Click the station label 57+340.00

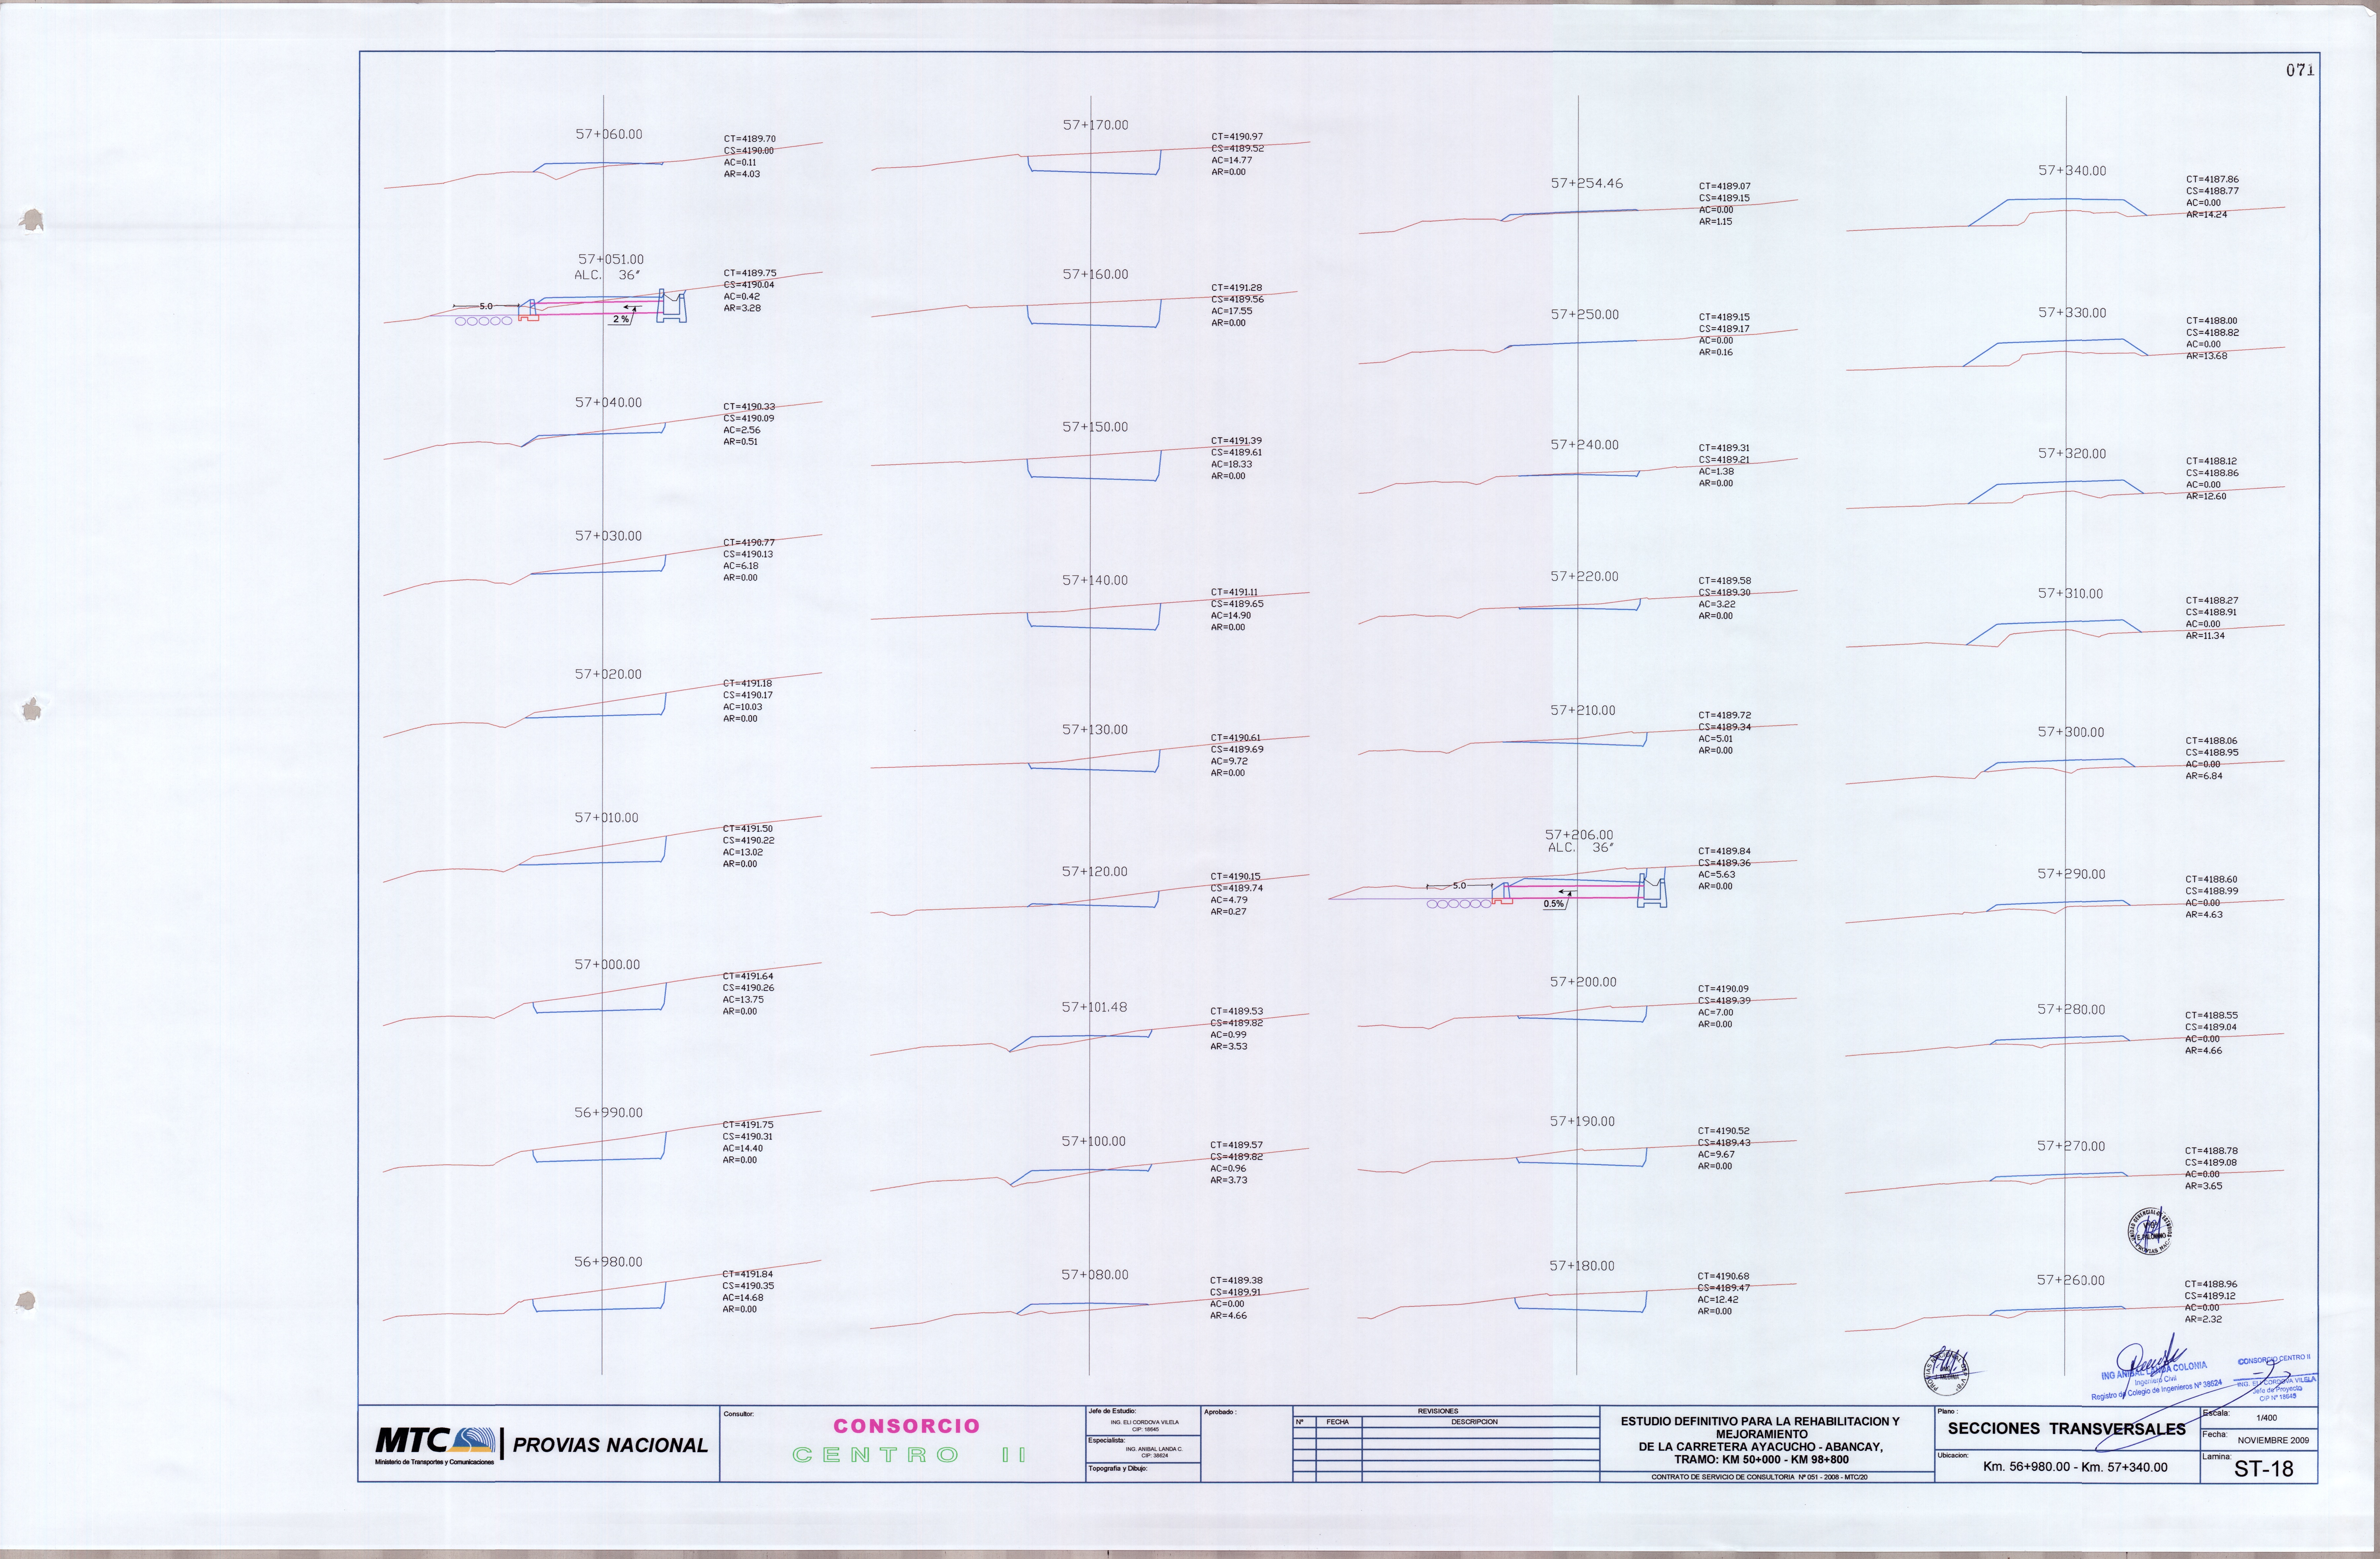pyautogui.click(x=2072, y=171)
